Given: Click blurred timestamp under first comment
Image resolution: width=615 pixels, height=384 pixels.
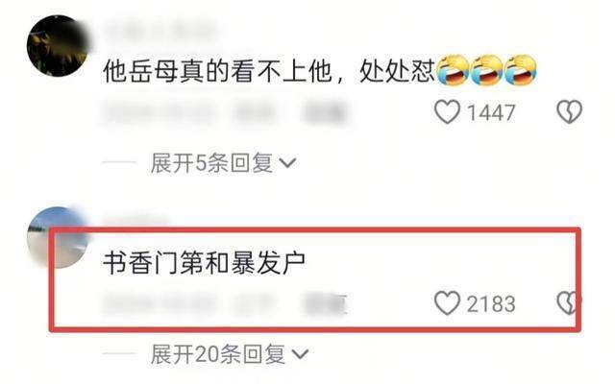Looking at the screenshot, I should click(157, 112).
